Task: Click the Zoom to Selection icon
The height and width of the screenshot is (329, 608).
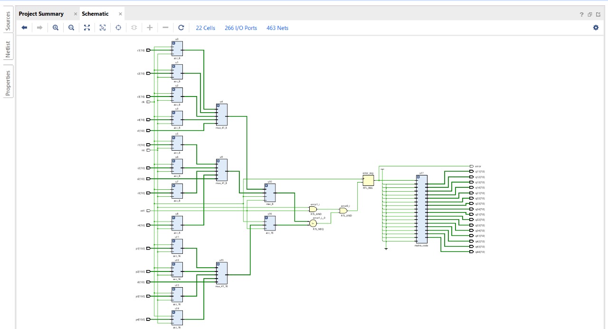Action: [x=103, y=28]
